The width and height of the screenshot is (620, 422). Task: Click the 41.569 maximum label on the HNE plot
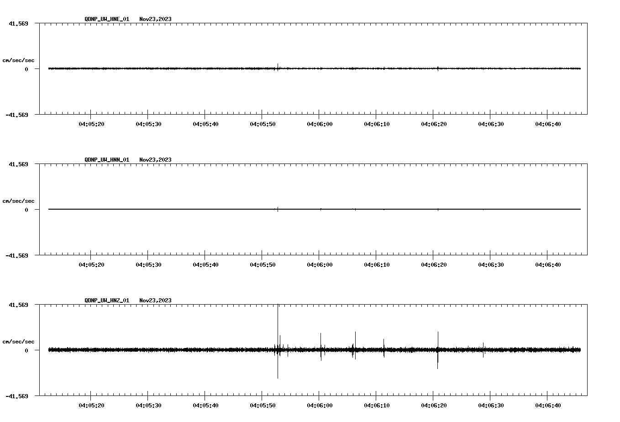point(18,23)
